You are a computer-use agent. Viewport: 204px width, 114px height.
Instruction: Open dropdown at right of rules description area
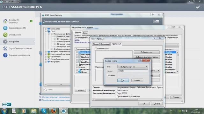178,45
